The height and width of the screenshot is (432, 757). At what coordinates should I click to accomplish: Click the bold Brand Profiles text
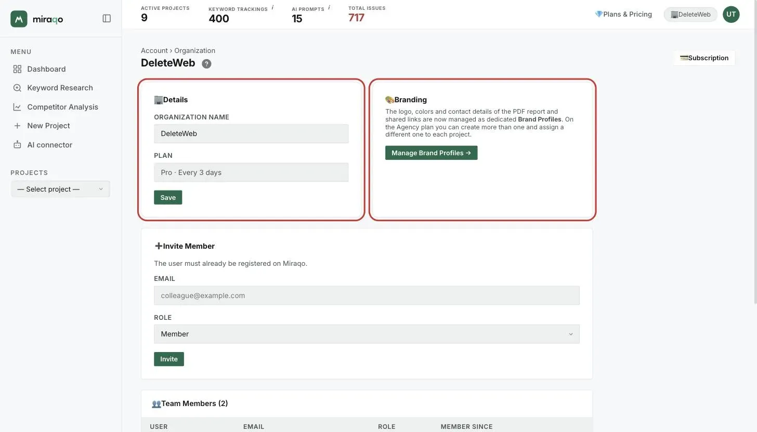tap(540, 119)
